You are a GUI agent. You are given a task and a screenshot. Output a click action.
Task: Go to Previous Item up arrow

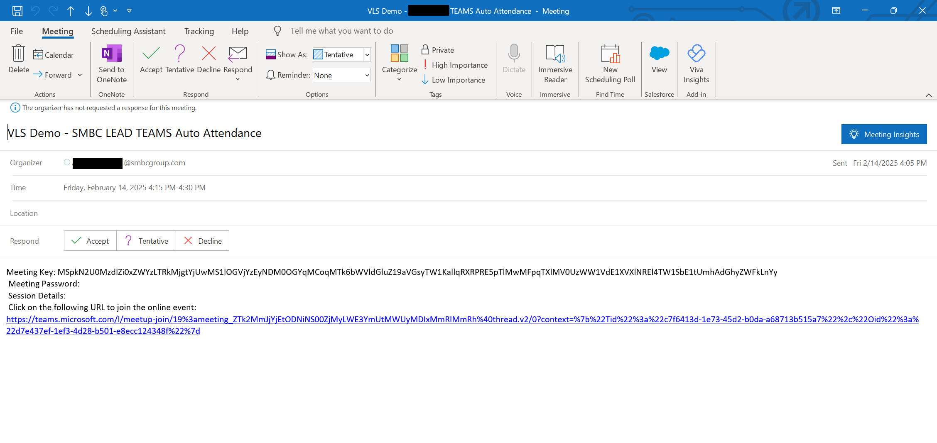click(71, 11)
